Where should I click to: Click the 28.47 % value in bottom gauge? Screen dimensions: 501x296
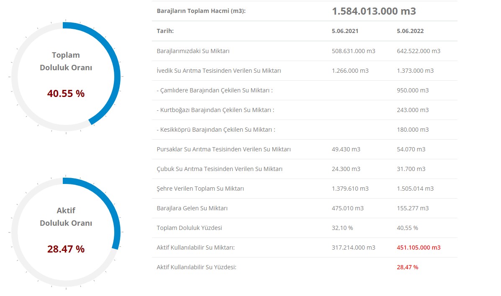(66, 249)
